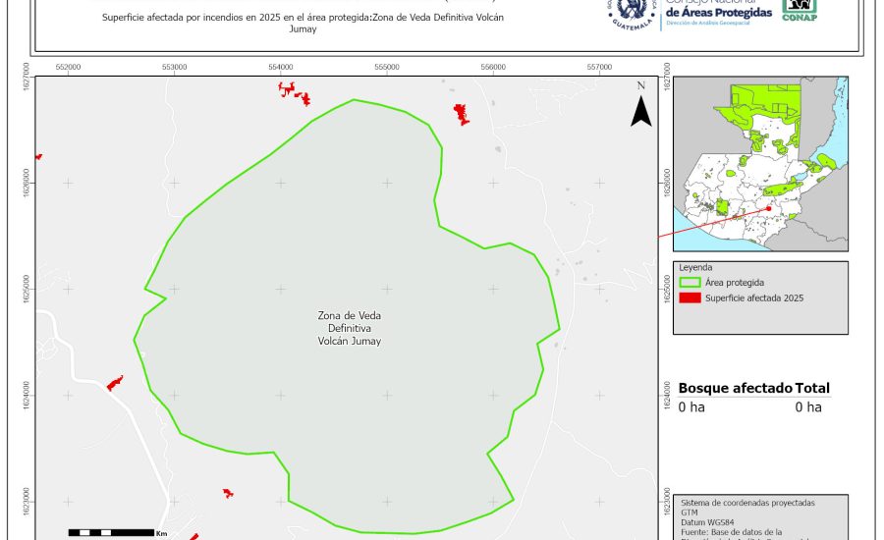Click the green Área protegida legend swatch

tap(691, 282)
